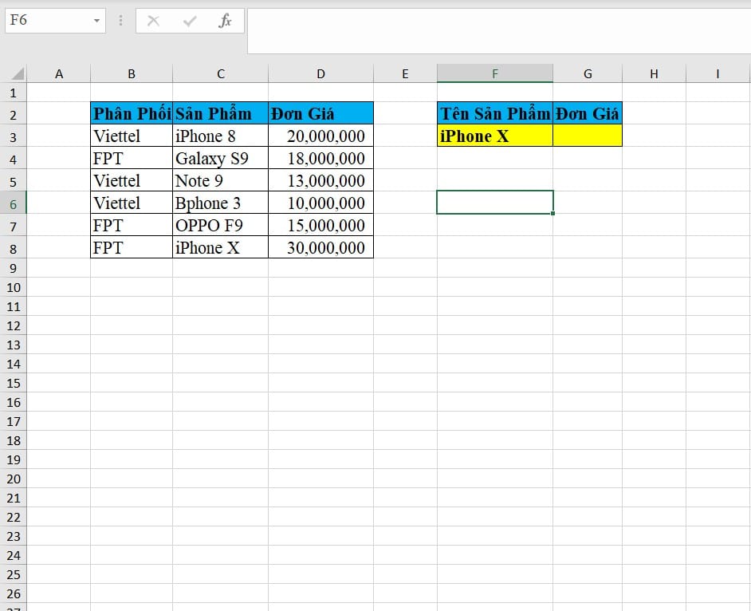Click the 'Tên Sản Phẩm' header cell
Image resolution: width=751 pixels, height=611 pixels.
(x=495, y=113)
